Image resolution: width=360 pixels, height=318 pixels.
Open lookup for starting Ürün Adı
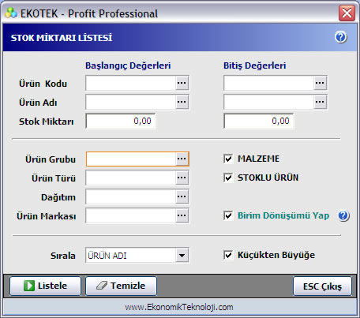[x=182, y=102]
